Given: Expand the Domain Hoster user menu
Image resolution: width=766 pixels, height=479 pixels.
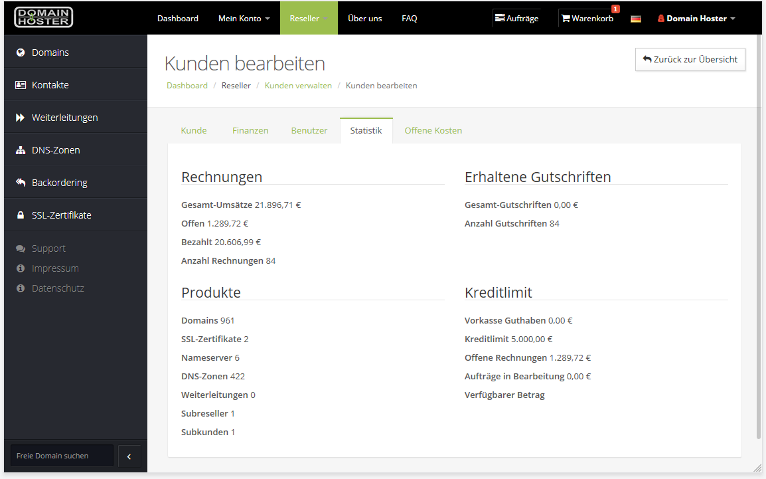Looking at the screenshot, I should [x=696, y=18].
